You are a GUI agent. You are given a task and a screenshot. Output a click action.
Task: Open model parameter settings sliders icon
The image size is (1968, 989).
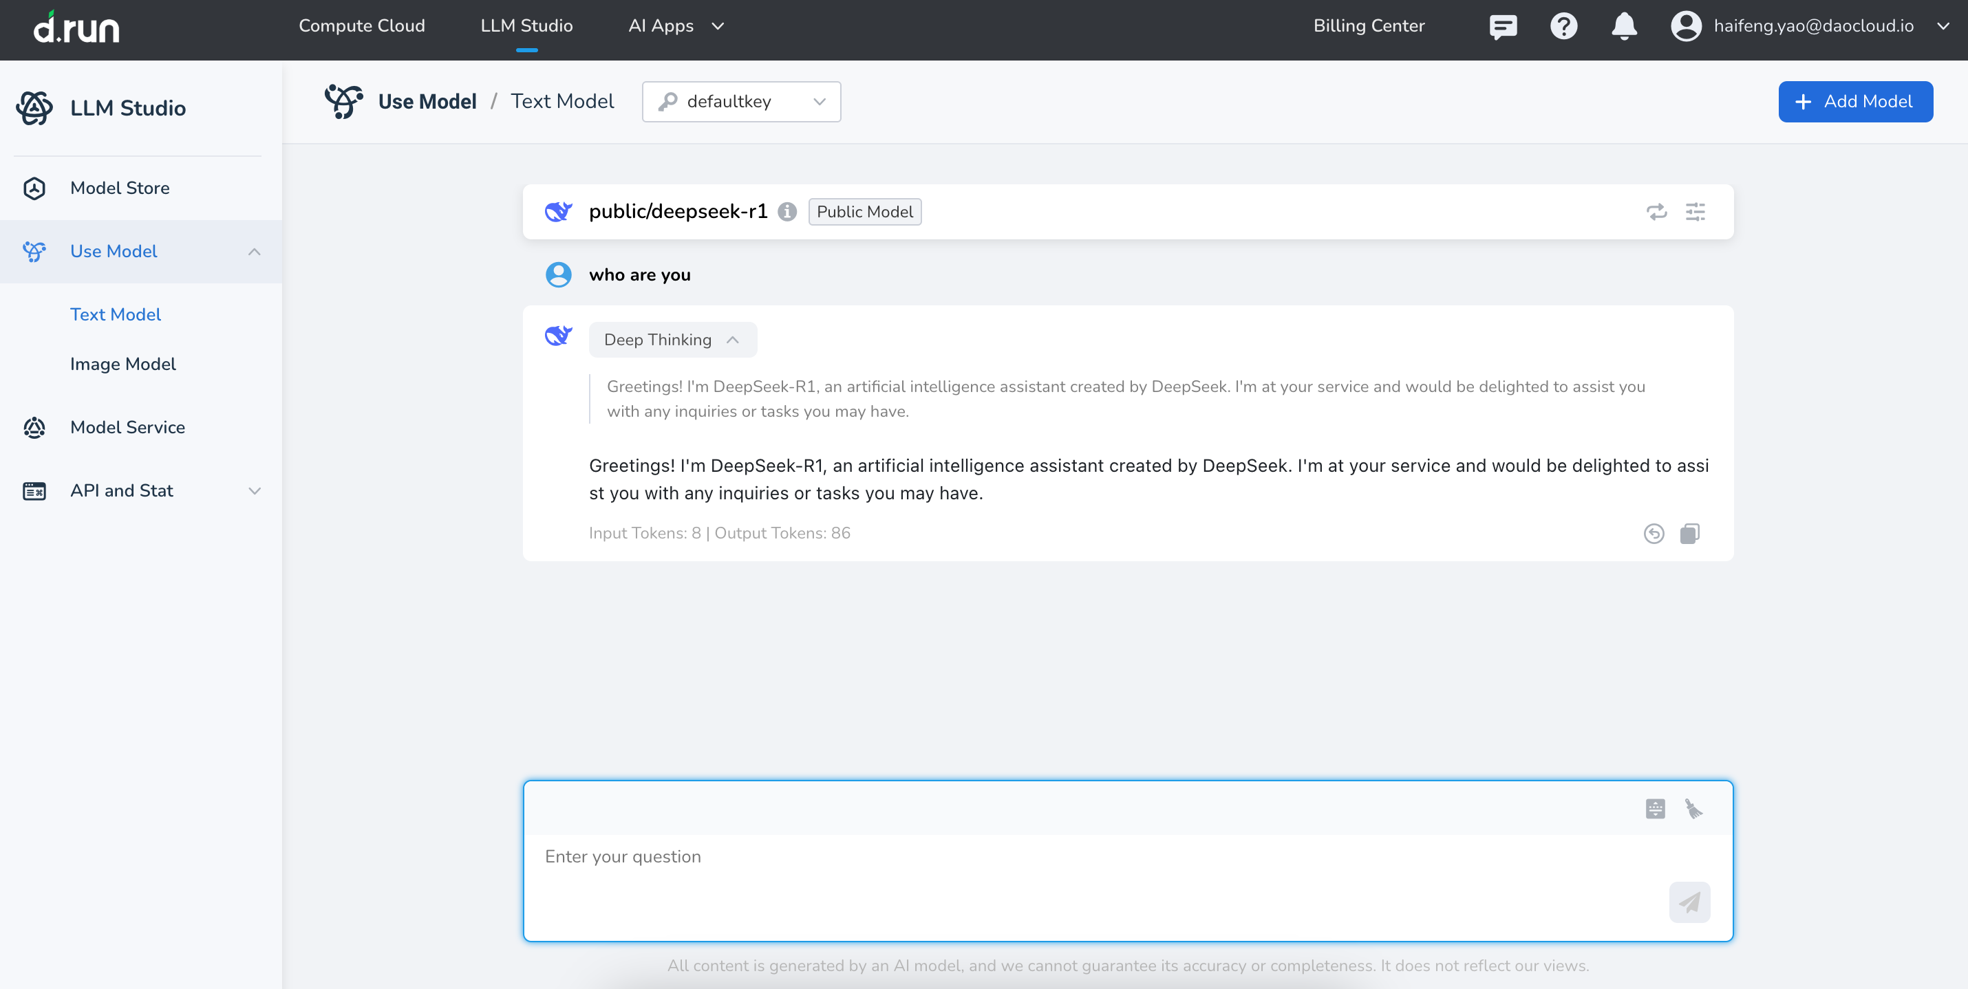click(x=1696, y=212)
